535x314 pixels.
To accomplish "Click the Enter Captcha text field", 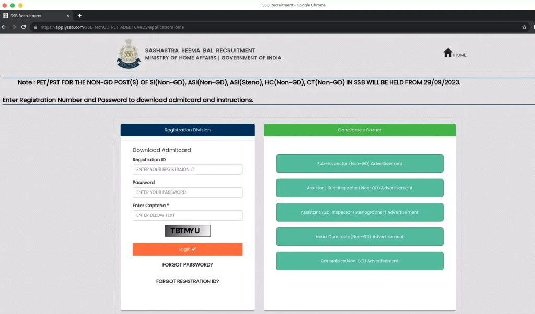I will point(188,215).
